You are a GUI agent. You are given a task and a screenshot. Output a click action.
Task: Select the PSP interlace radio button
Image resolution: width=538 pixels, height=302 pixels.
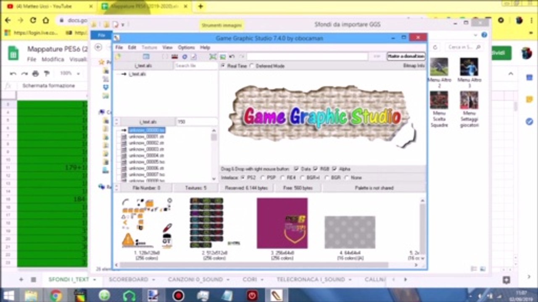263,177
